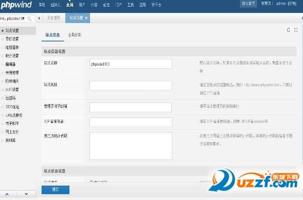Click the sidebar scroll-down chevron
Screen dimensions: 303x200
(x=26, y=194)
